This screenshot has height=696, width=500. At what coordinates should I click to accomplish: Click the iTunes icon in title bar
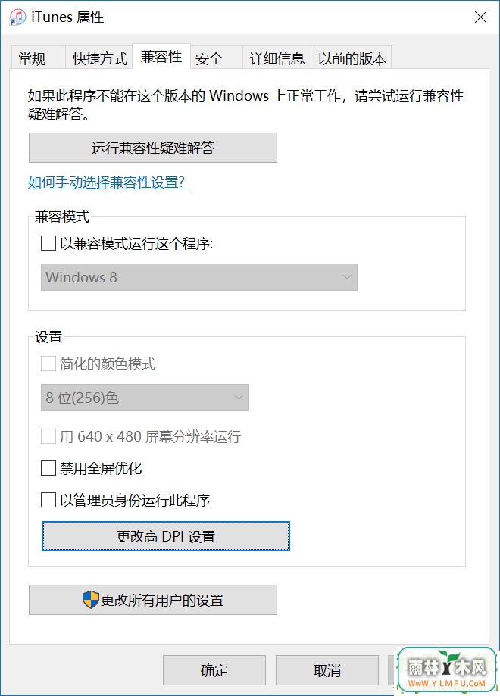(x=17, y=17)
